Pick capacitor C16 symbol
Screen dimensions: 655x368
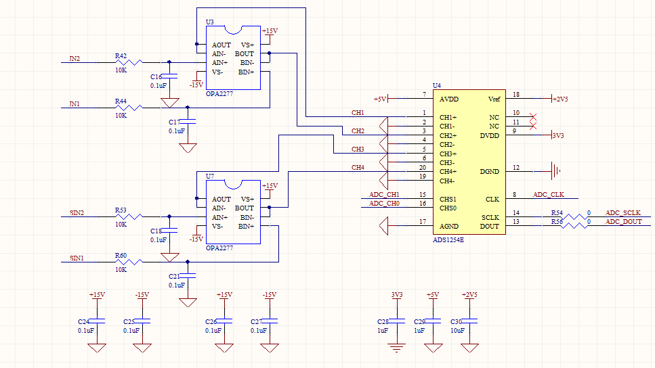pyautogui.click(x=169, y=76)
